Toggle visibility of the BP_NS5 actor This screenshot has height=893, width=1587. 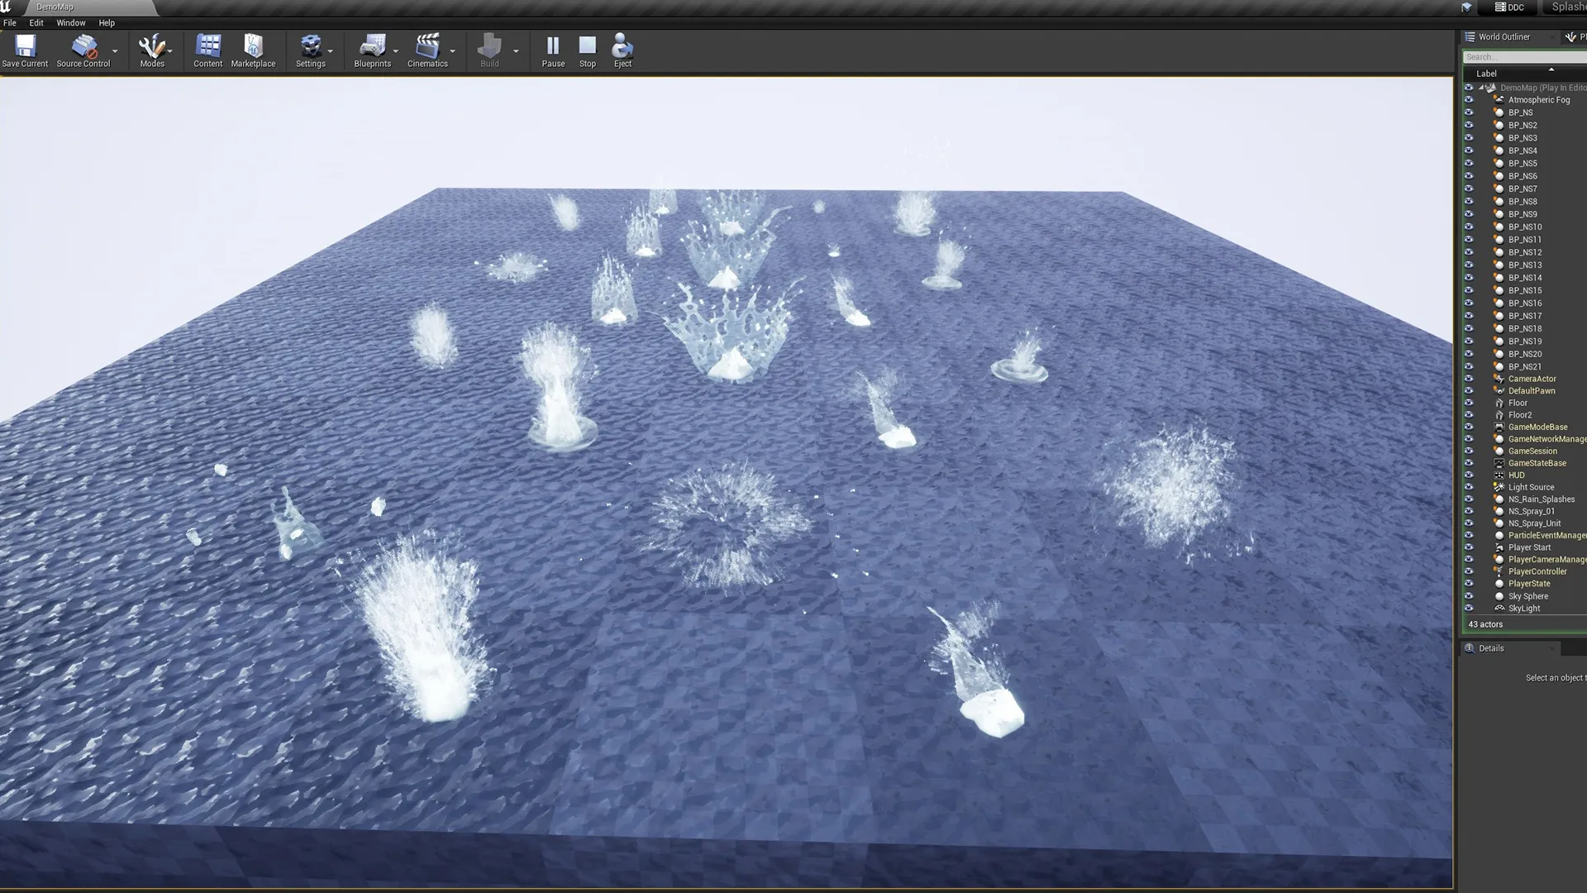[x=1469, y=164]
